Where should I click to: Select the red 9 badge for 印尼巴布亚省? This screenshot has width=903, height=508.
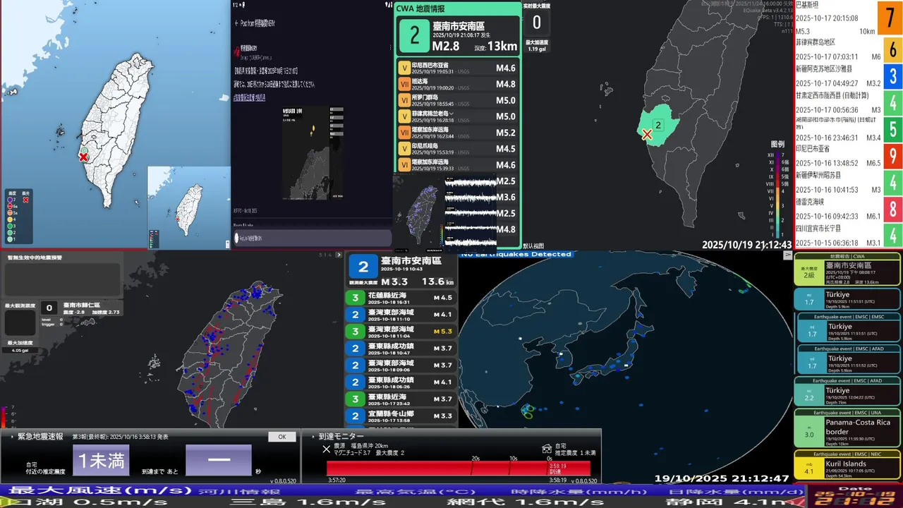tap(892, 156)
